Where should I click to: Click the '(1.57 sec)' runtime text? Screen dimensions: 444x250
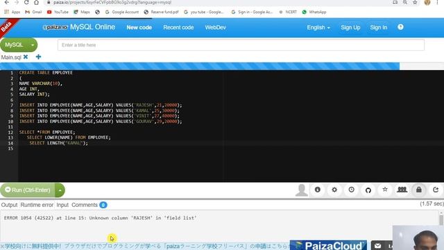[432, 203]
